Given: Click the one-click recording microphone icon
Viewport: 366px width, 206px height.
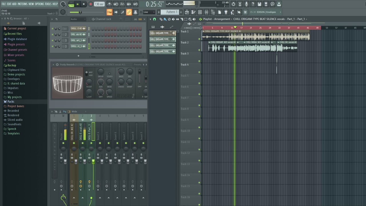Looking at the screenshot, I should (x=246, y=4).
